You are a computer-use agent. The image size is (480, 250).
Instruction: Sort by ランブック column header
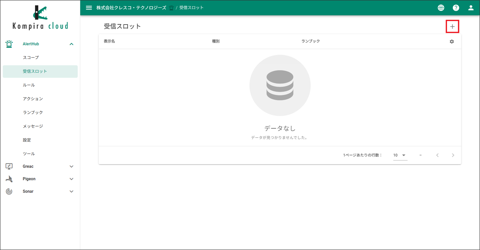coord(310,41)
